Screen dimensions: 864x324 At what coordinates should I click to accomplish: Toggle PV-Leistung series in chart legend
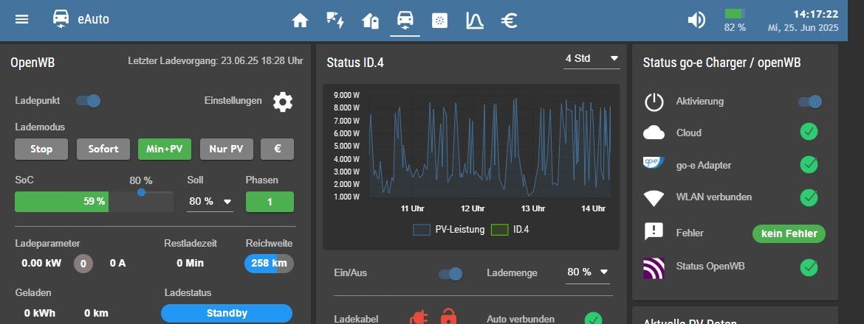[x=449, y=230]
